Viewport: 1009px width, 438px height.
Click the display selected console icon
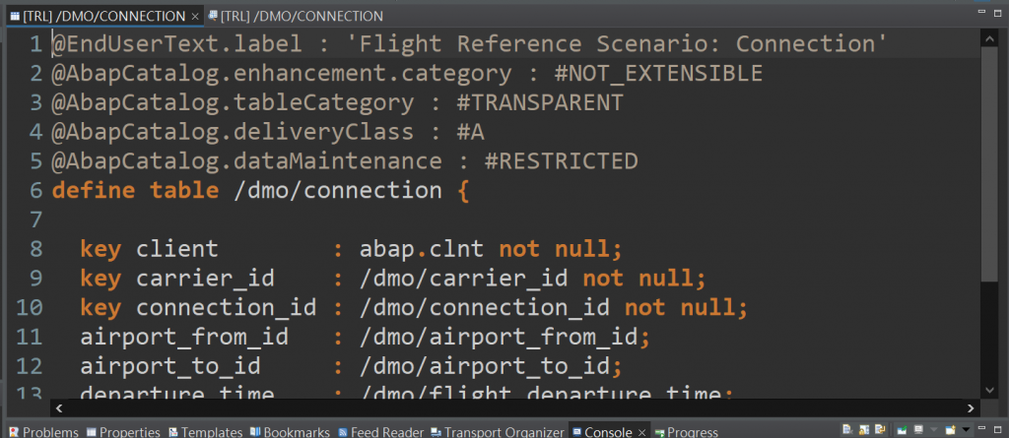tap(918, 430)
